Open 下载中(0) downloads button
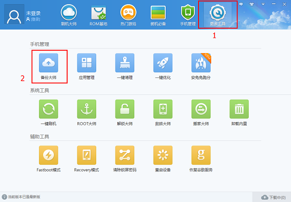This screenshot has width=291, height=202. pyautogui.click(x=271, y=197)
